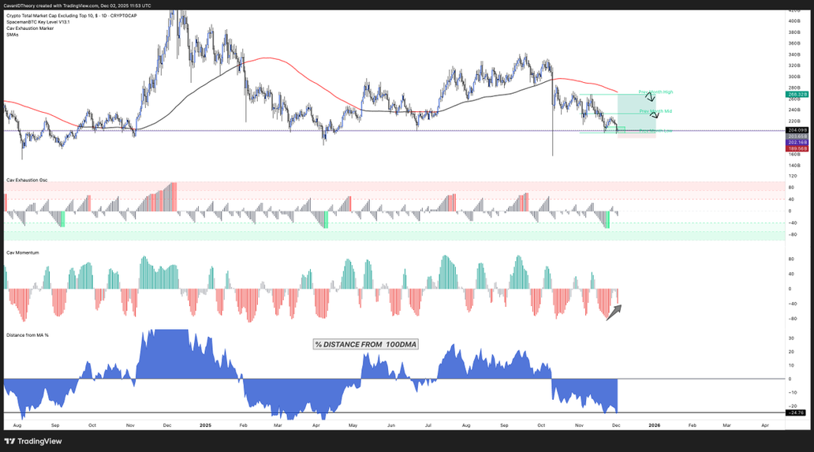The image size is (814, 452).
Task: Click the curved arrow near Prev Month Mid
Action: (655, 115)
